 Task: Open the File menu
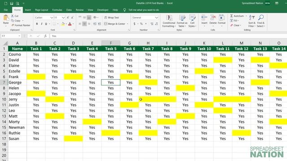(x=6, y=10)
